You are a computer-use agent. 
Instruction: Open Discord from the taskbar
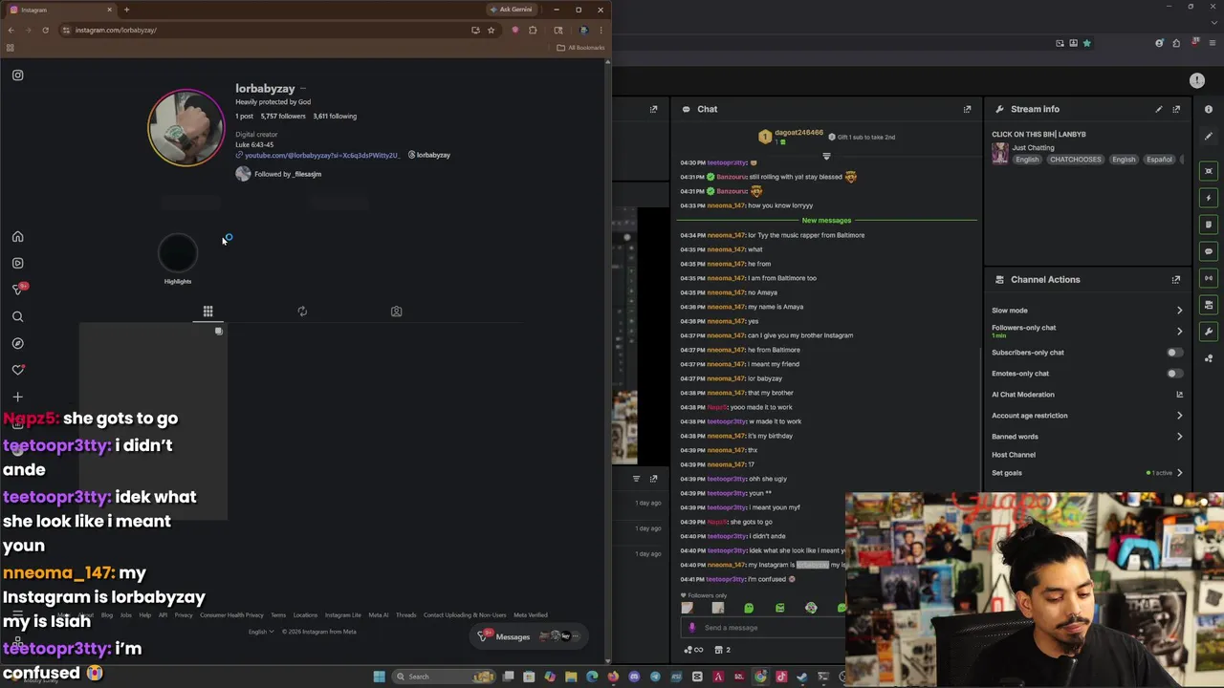pyautogui.click(x=634, y=677)
